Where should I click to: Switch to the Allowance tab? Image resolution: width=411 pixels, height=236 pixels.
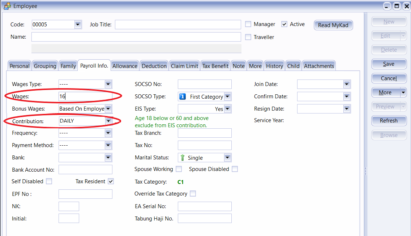(125, 66)
